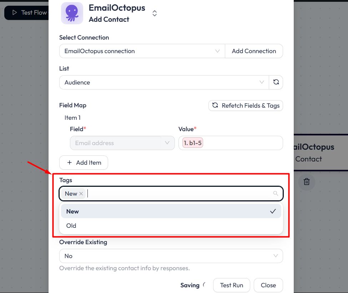Screen dimensions: 348x293
Task: Click the trash icon on the EmailOctopus node
Action: tap(306, 181)
